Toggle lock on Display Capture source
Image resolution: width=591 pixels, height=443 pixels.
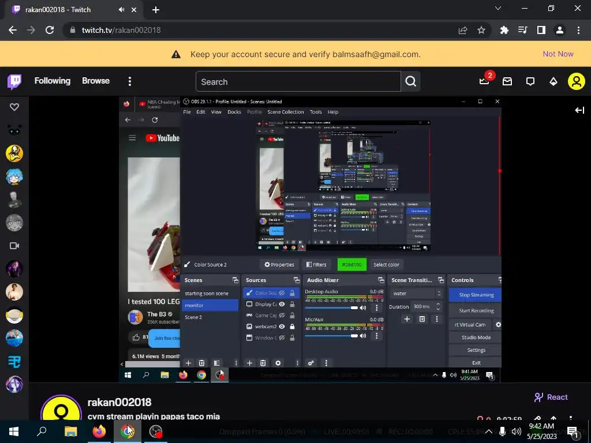292,304
